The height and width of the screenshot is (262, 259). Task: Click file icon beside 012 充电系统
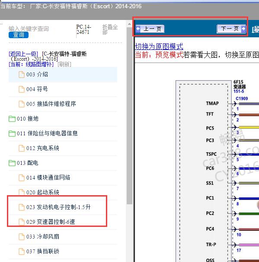tap(22, 148)
